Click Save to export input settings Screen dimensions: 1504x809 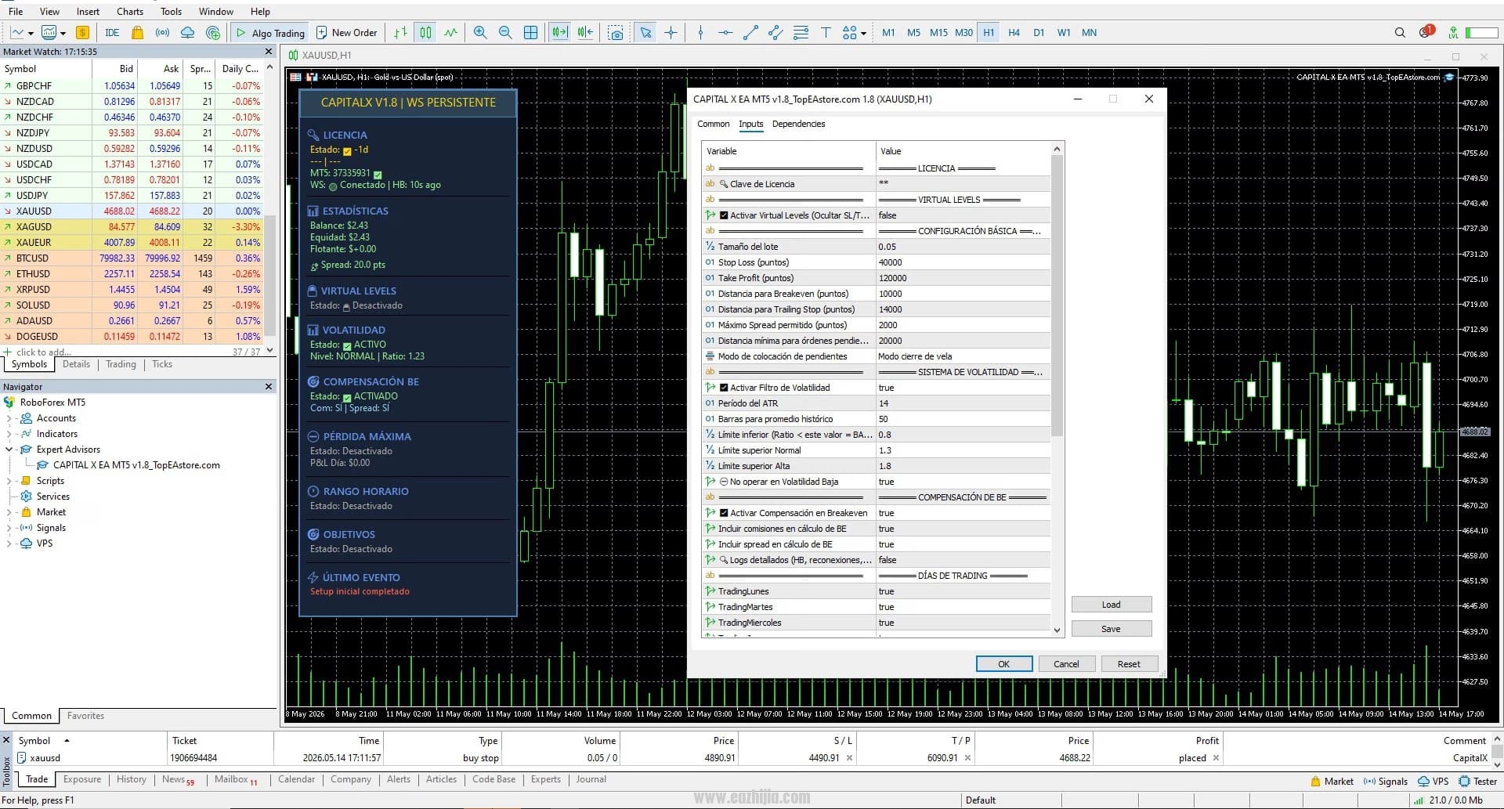point(1111,629)
